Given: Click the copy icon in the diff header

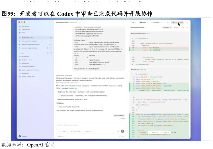Looking at the screenshot, I should 183,27.
